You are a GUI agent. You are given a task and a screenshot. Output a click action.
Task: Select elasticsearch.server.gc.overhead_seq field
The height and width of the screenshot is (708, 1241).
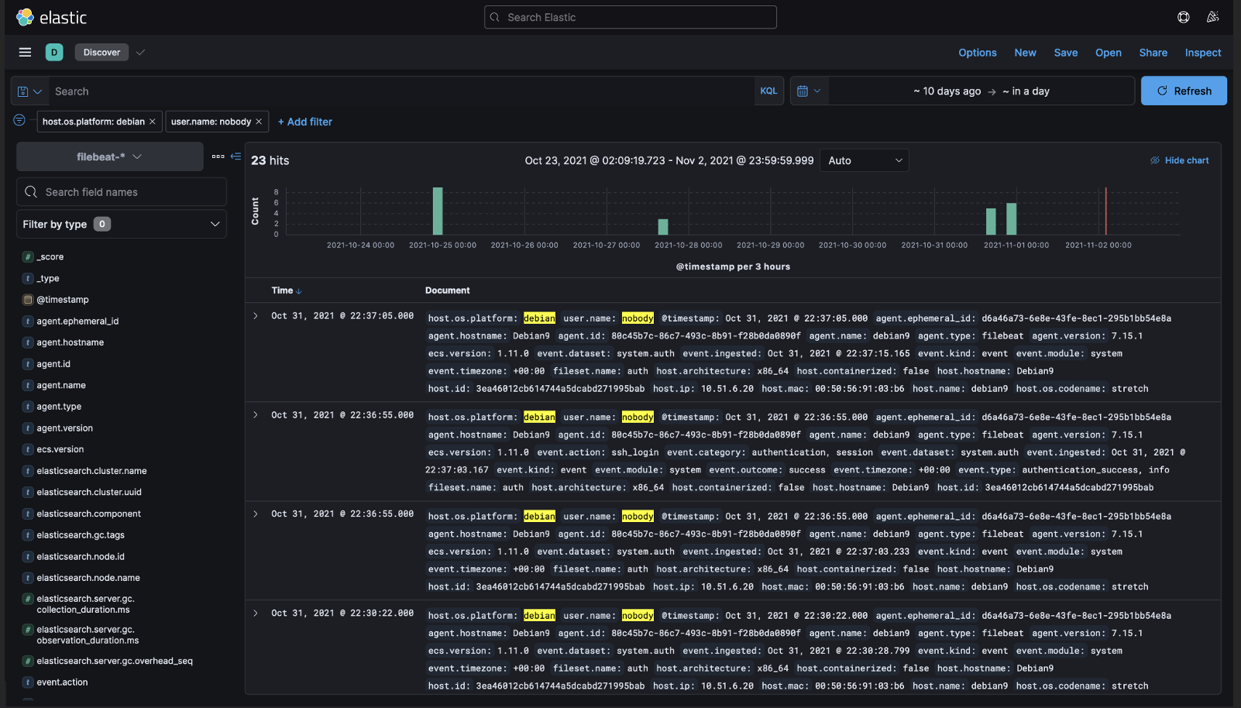point(115,661)
